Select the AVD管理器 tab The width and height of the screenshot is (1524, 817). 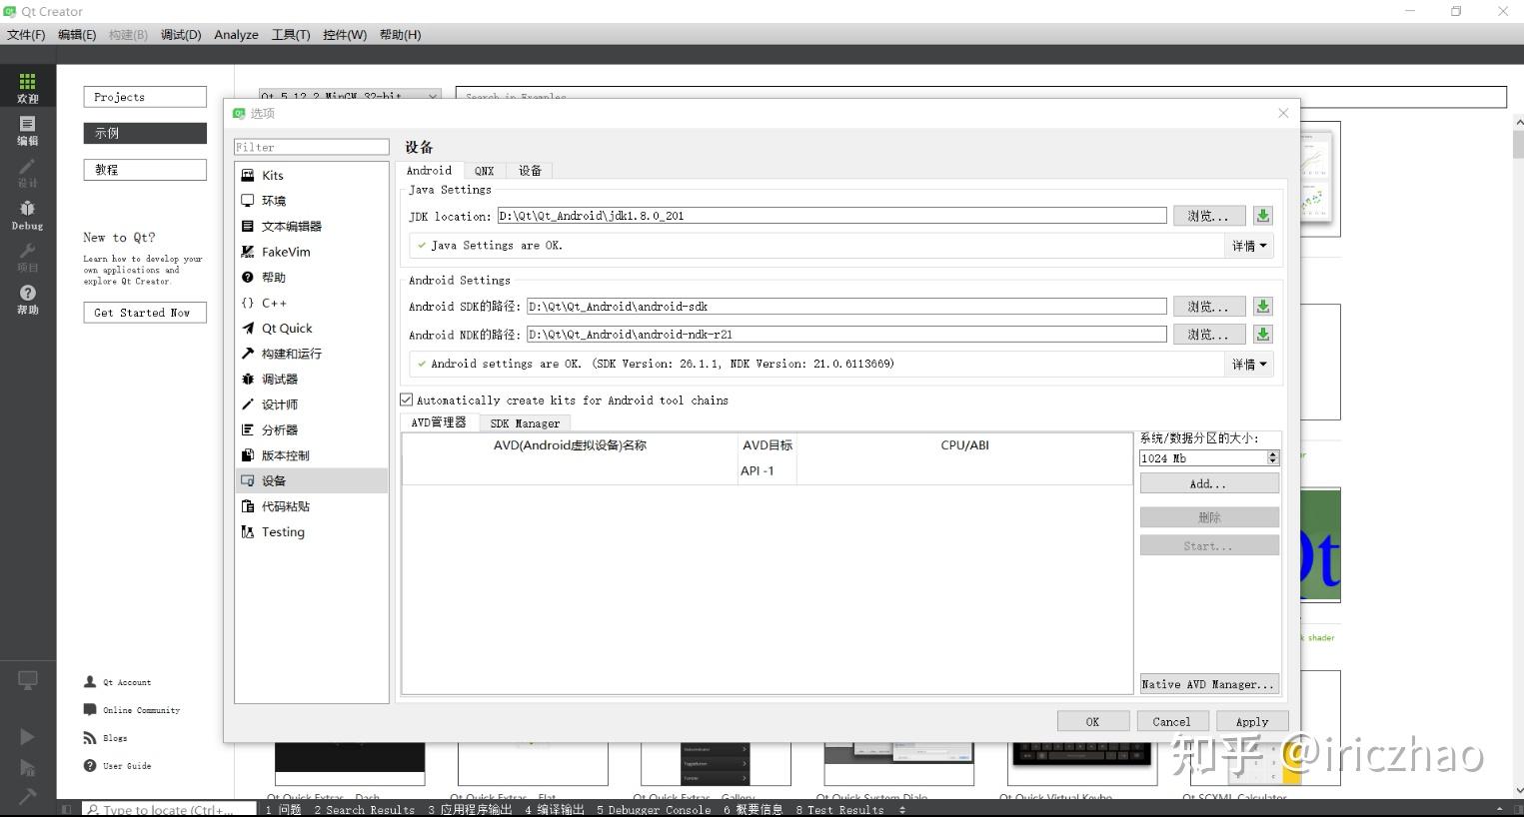tap(439, 422)
